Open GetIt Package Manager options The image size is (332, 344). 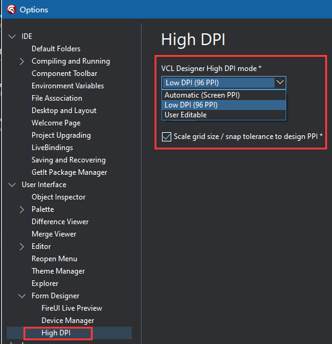[x=69, y=172]
